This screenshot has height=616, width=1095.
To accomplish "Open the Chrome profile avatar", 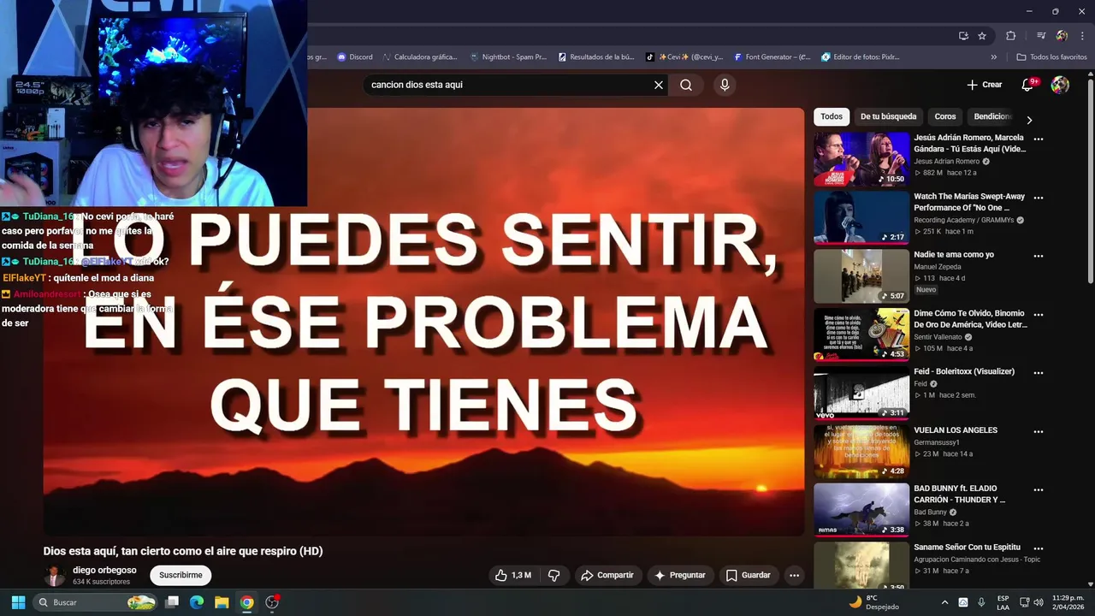I will click(x=1062, y=36).
